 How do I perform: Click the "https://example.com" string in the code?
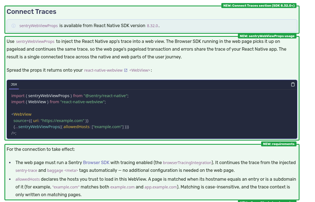tap(62, 121)
